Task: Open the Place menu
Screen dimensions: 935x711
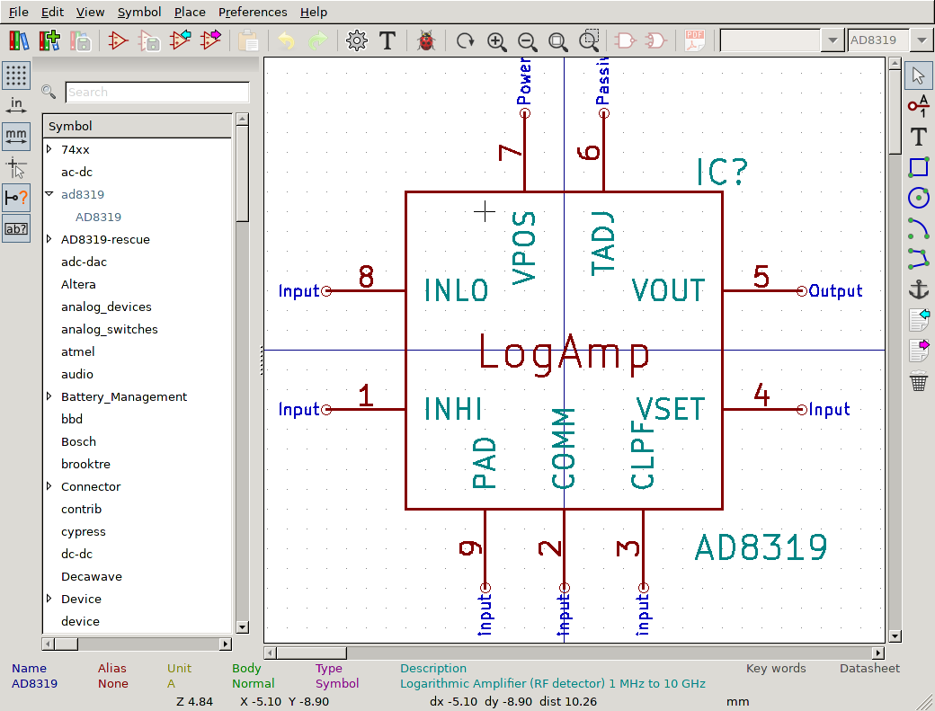Action: coord(190,12)
